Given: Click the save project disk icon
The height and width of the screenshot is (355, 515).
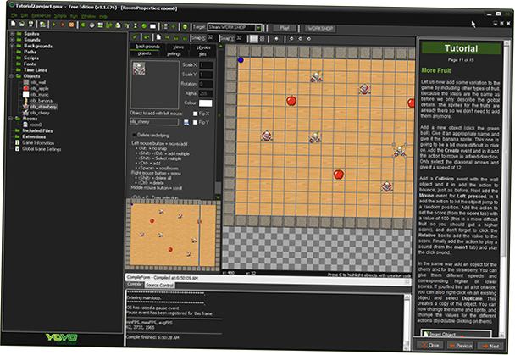Looking at the screenshot, I should [x=30, y=24].
